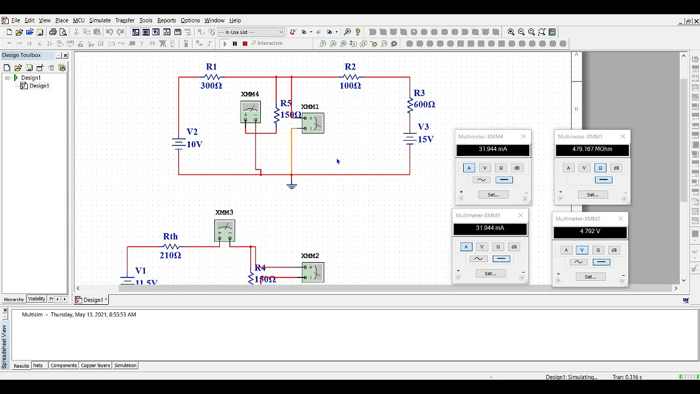The image size is (700, 394).
Task: Switch to the Visibility tab in Design Toolbox
Action: pos(37,299)
